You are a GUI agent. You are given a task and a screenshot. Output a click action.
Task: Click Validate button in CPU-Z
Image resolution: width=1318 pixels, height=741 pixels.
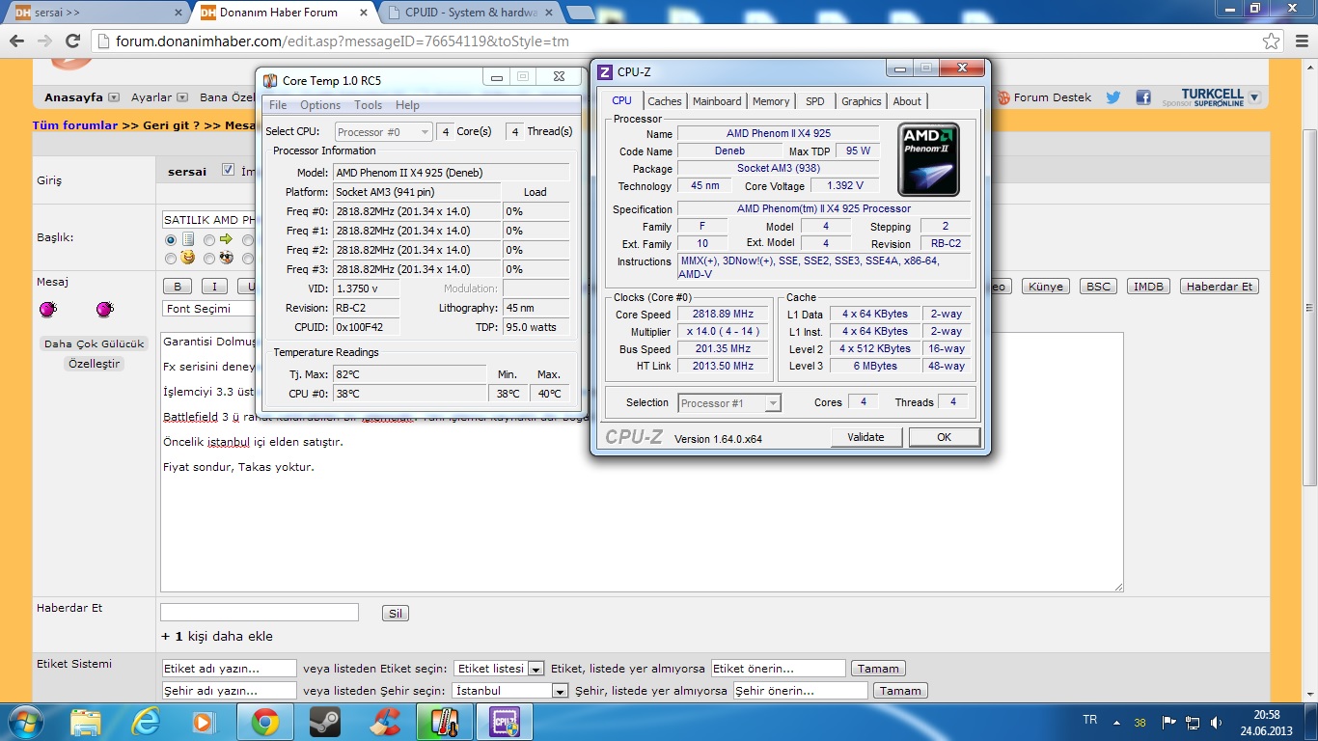coord(865,437)
